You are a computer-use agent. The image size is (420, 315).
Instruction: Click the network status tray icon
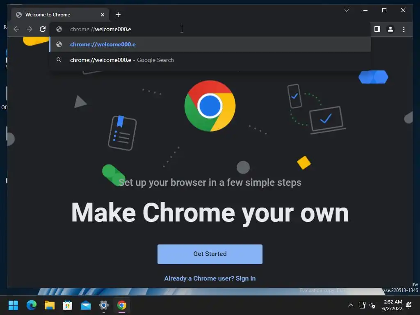(x=362, y=305)
